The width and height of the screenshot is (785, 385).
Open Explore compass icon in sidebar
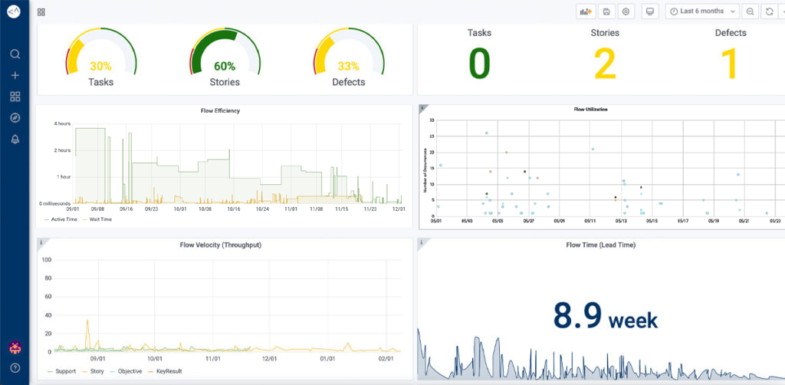click(15, 118)
